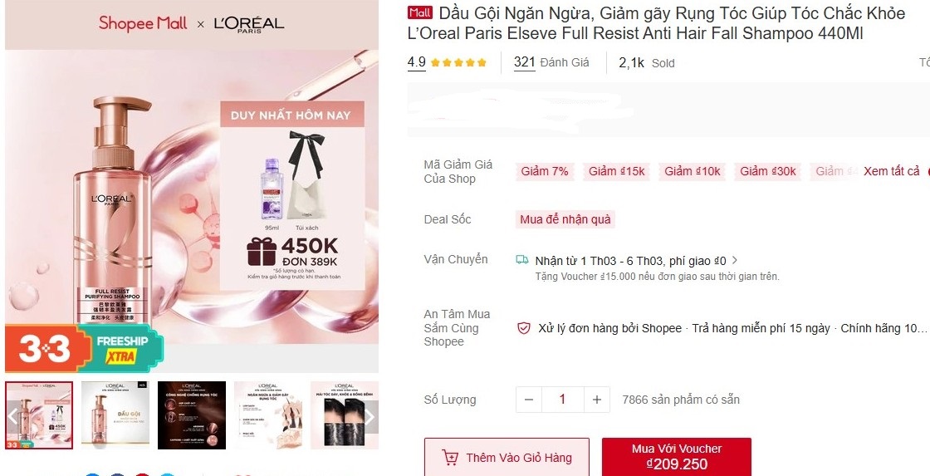Open the 321 Đánh Giá reviews link
Screen dimensions: 930x476
(551, 62)
